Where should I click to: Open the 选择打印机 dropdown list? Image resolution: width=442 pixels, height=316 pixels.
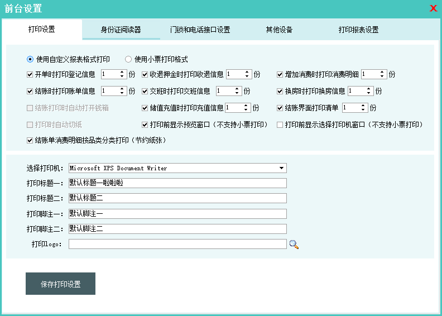pos(282,168)
